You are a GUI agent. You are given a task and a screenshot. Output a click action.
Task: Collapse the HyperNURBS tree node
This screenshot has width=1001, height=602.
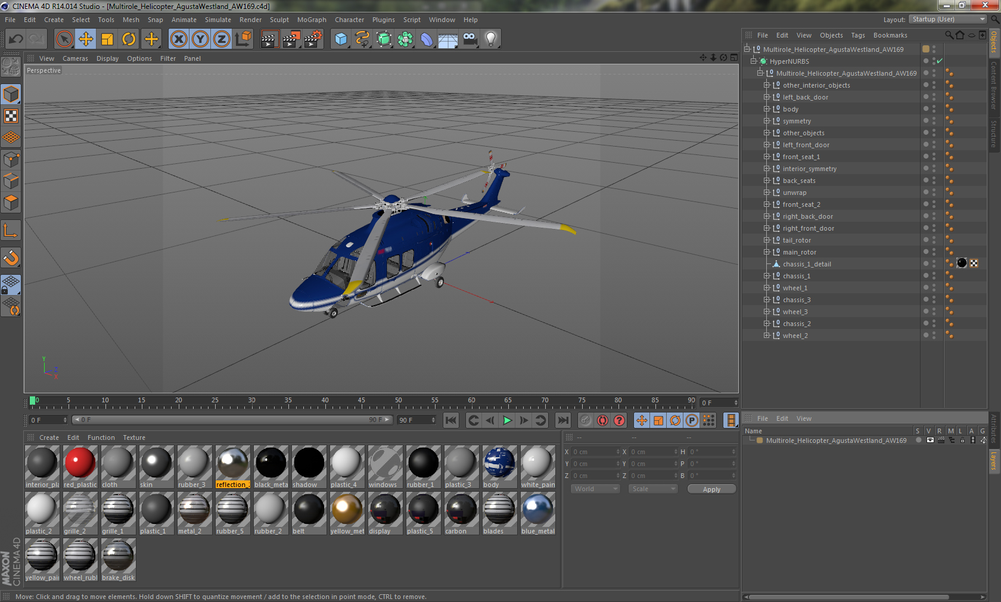coord(754,61)
